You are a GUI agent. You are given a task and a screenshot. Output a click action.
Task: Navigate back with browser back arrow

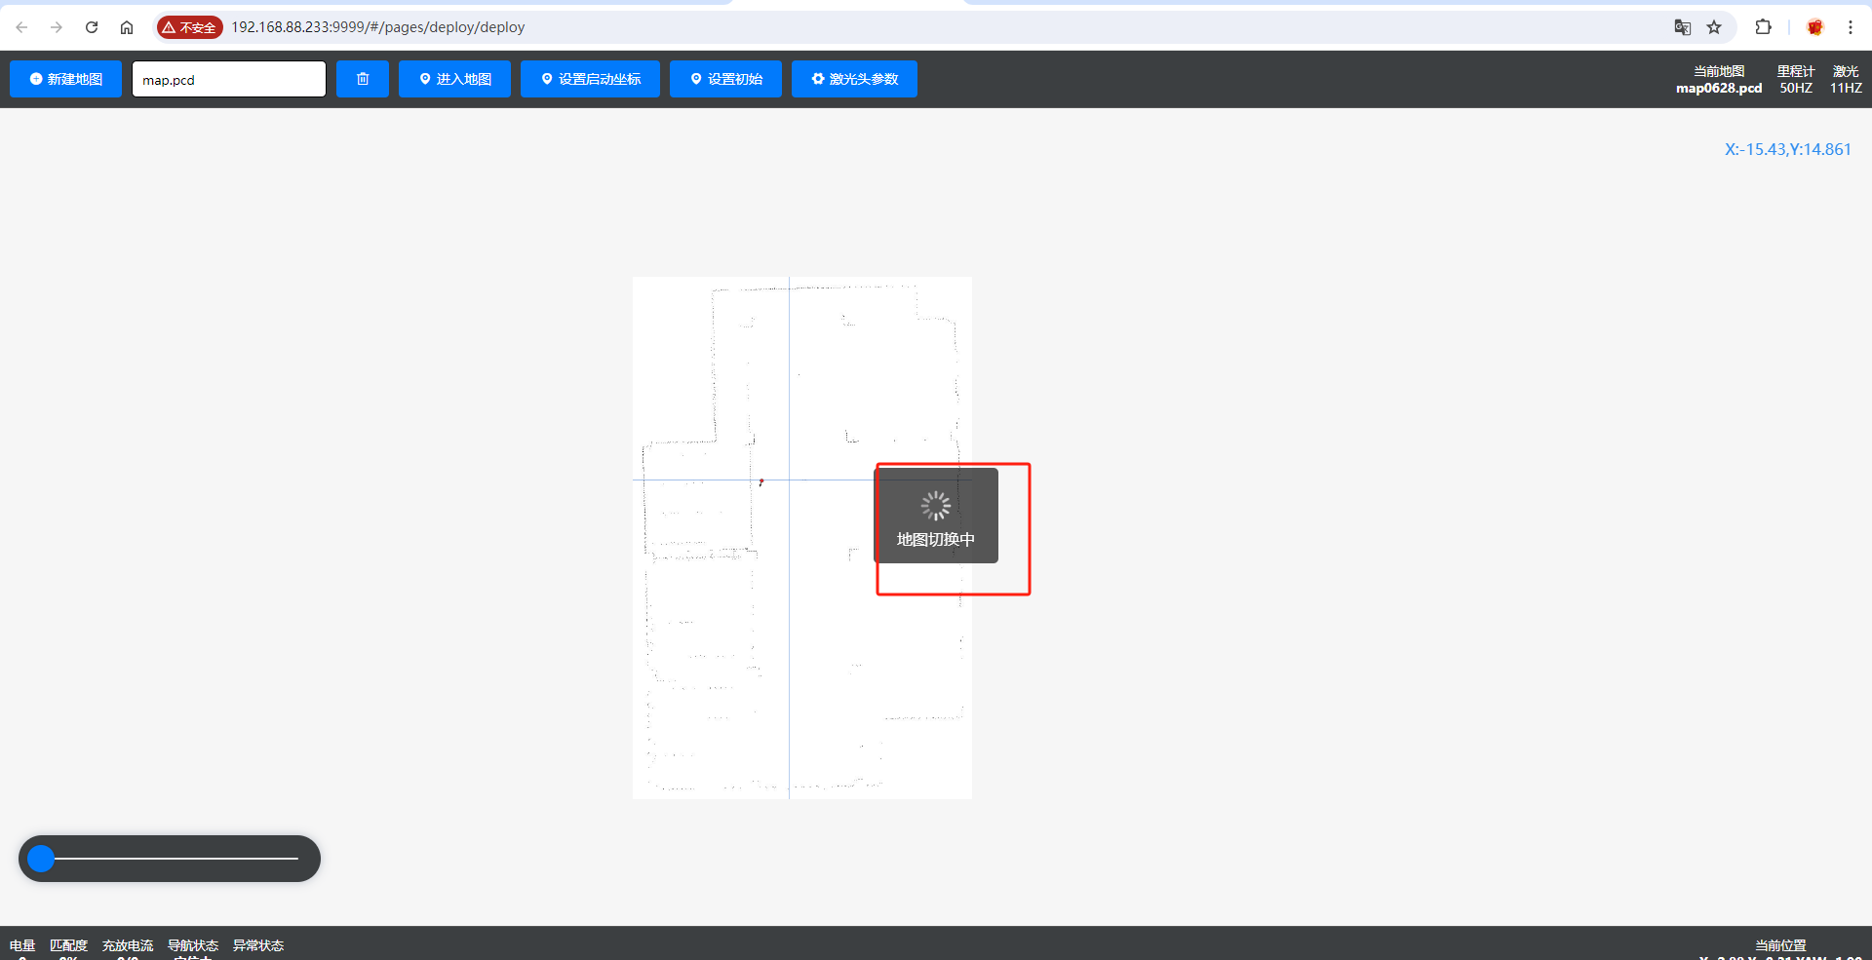point(21,27)
